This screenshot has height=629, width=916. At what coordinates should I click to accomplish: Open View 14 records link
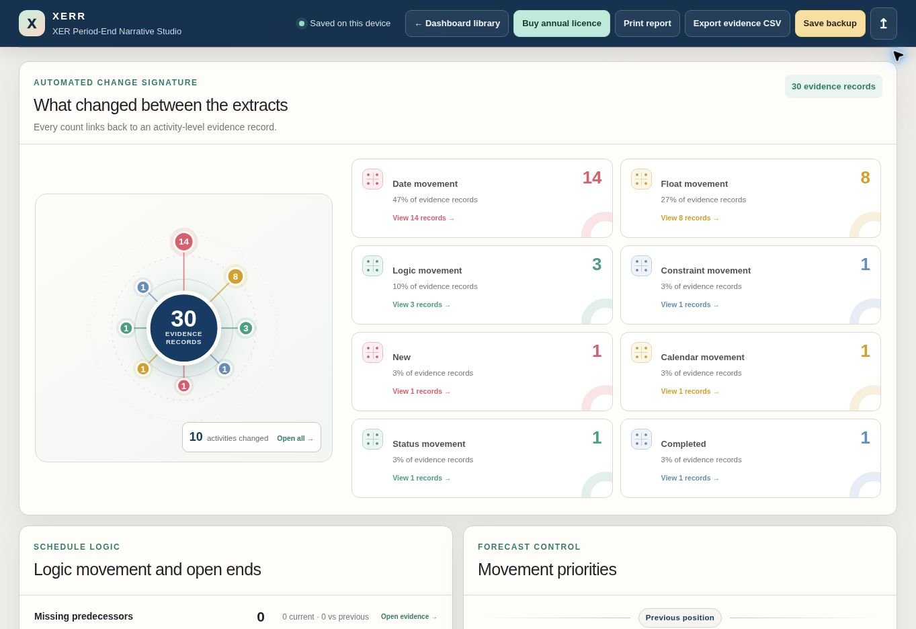(x=423, y=218)
